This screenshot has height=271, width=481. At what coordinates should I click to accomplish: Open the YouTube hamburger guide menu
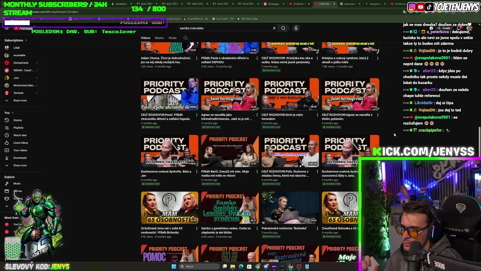coord(7,28)
